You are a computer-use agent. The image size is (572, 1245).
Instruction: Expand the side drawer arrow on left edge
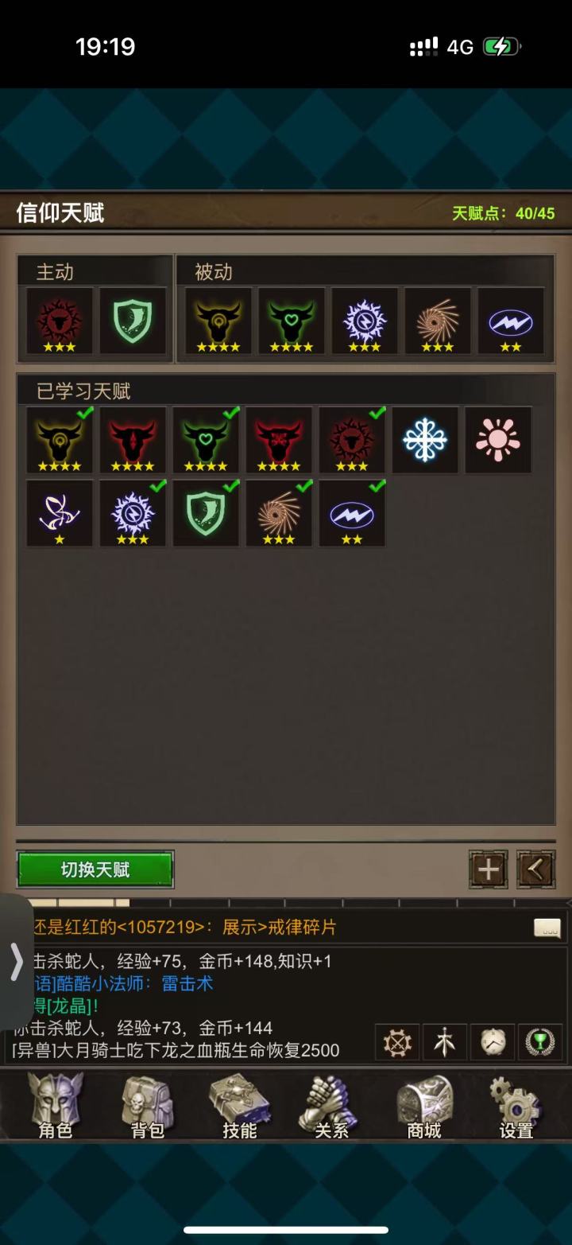(x=16, y=963)
